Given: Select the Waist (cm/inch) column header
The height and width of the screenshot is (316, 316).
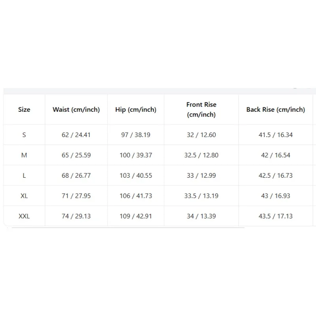Looking at the screenshot, I should (76, 109).
